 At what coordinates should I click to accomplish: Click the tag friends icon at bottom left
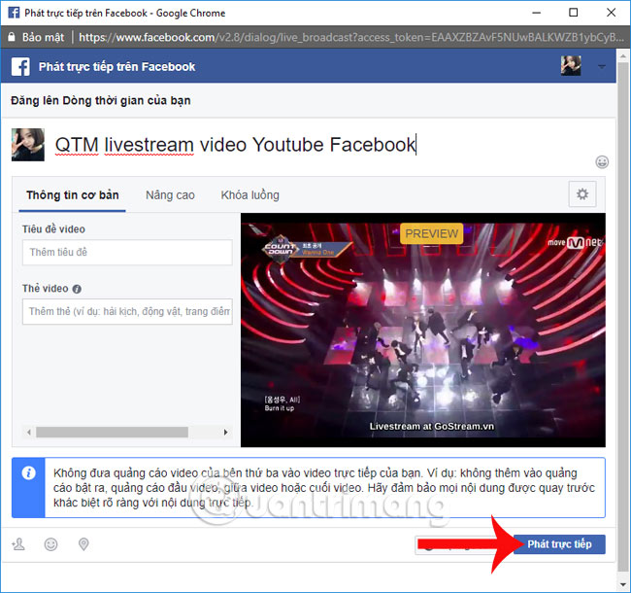click(x=18, y=544)
